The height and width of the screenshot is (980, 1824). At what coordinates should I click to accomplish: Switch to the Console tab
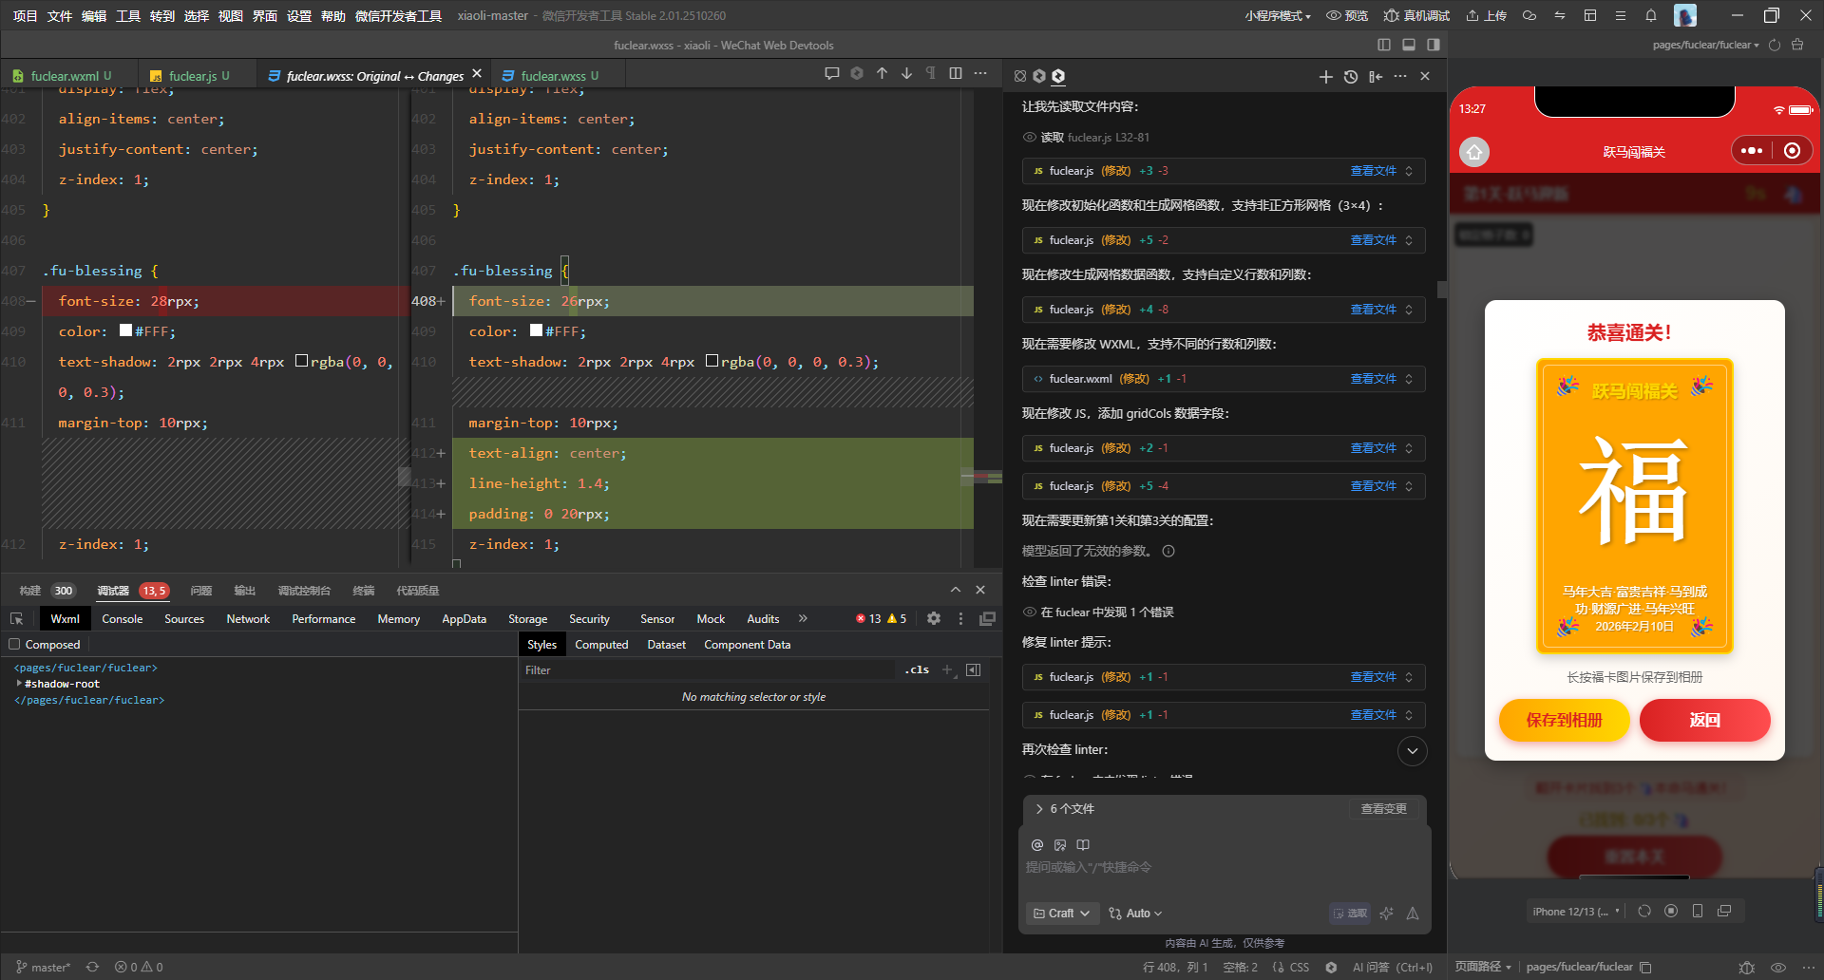[123, 618]
